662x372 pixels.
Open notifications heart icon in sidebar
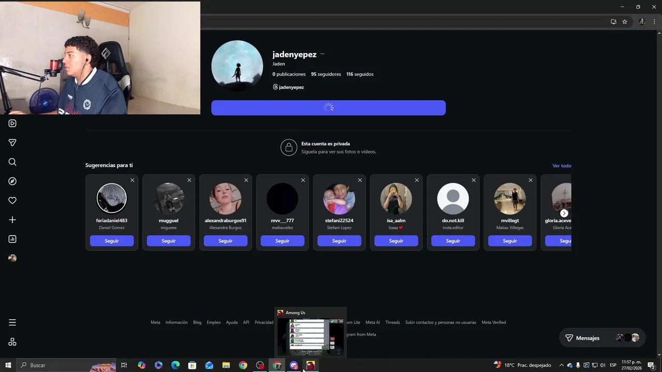pyautogui.click(x=12, y=200)
